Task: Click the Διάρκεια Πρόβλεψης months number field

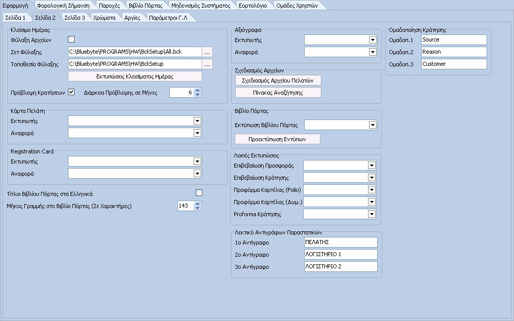Action: [182, 92]
